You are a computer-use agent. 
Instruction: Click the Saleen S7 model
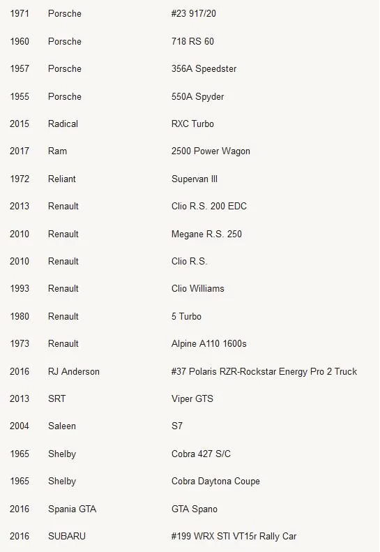coord(177,426)
